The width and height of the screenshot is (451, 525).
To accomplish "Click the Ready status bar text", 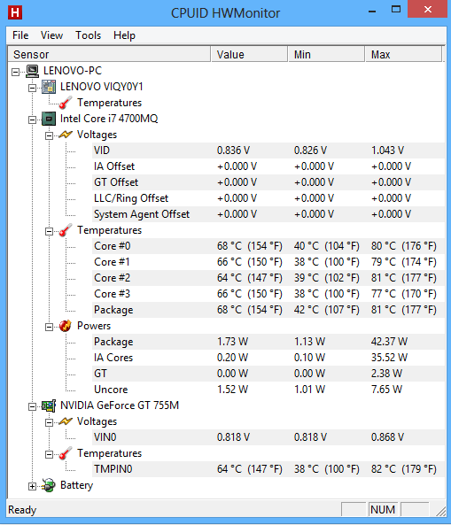I will (x=22, y=510).
